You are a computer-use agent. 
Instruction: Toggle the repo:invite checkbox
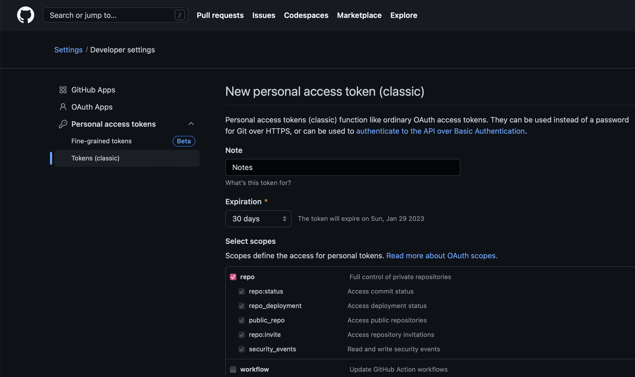[x=242, y=335]
